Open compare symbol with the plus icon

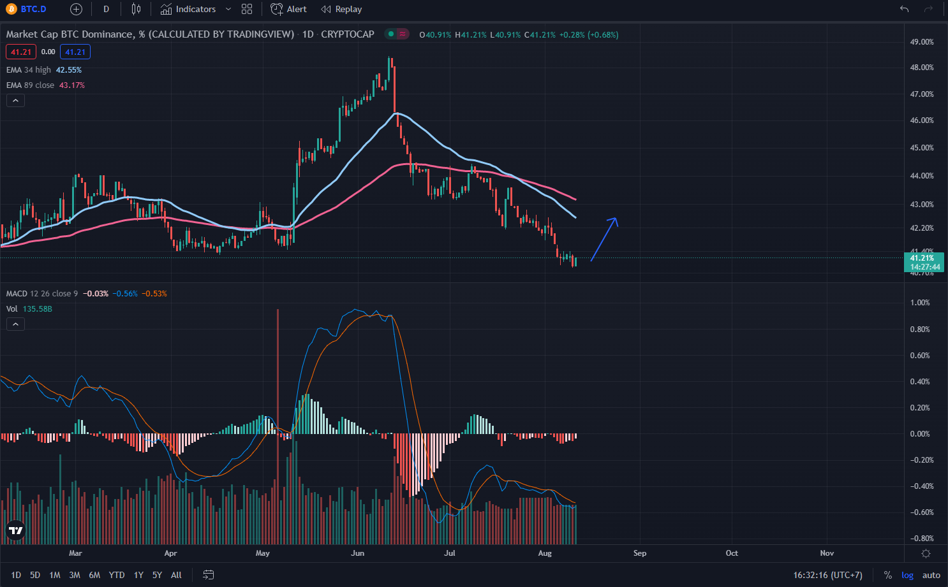75,9
